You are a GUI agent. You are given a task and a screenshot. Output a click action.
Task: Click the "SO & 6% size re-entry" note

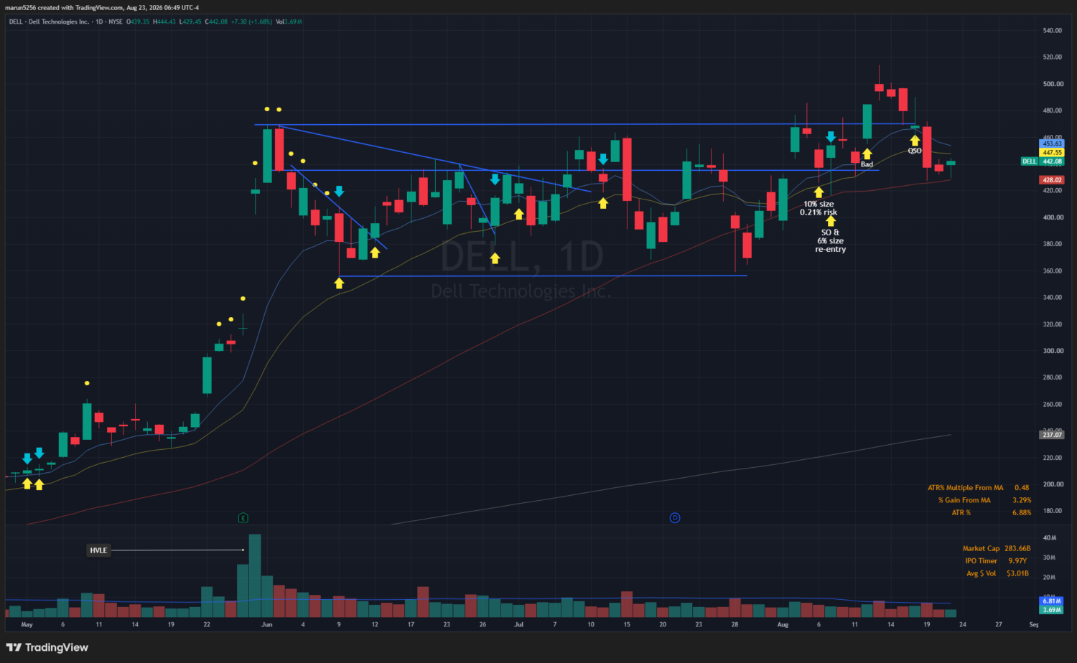(x=831, y=241)
